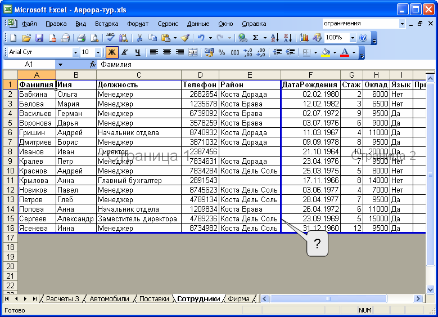438x317 pixels.
Task: Expand the Name Box dropdown arrow
Action: click(60, 65)
